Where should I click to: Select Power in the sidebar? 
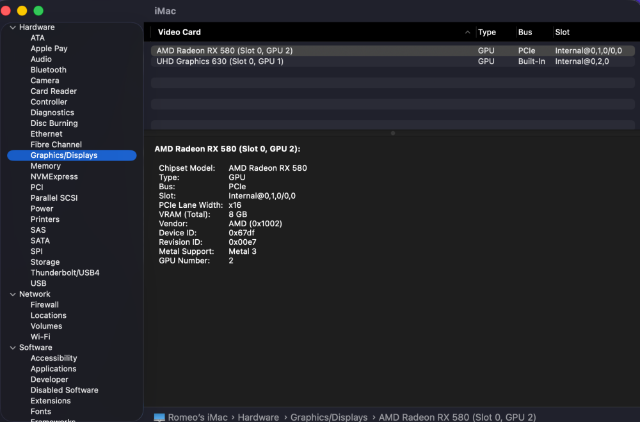(x=42, y=208)
